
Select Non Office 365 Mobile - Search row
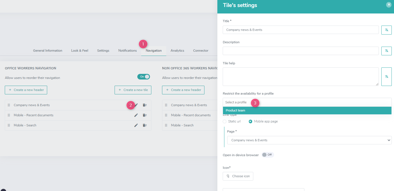pyautogui.click(x=190, y=125)
